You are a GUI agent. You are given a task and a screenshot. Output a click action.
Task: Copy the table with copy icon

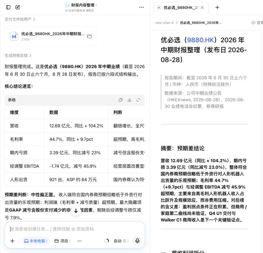click(121, 100)
